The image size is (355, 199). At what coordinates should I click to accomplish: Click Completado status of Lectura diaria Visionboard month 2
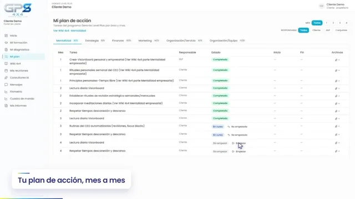pos(220,88)
